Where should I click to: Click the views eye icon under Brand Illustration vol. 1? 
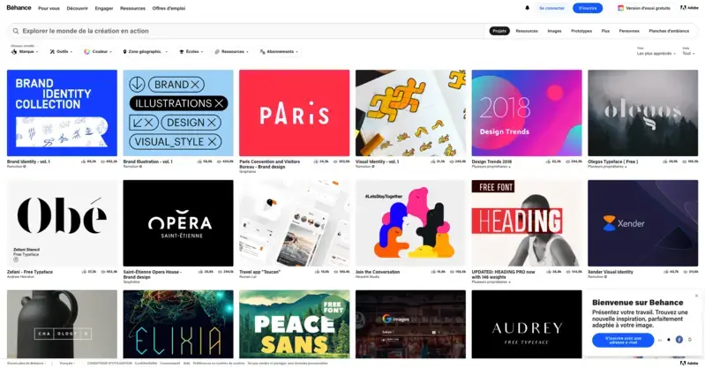tap(219, 161)
